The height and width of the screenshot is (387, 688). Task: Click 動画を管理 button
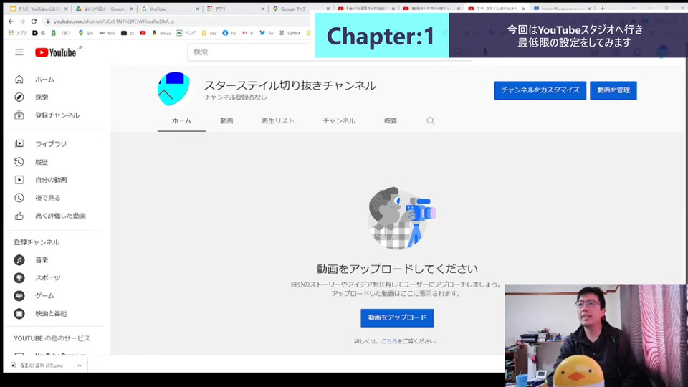[613, 90]
